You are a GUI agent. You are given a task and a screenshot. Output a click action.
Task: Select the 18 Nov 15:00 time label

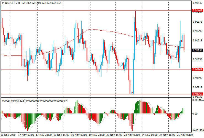coord(62,135)
